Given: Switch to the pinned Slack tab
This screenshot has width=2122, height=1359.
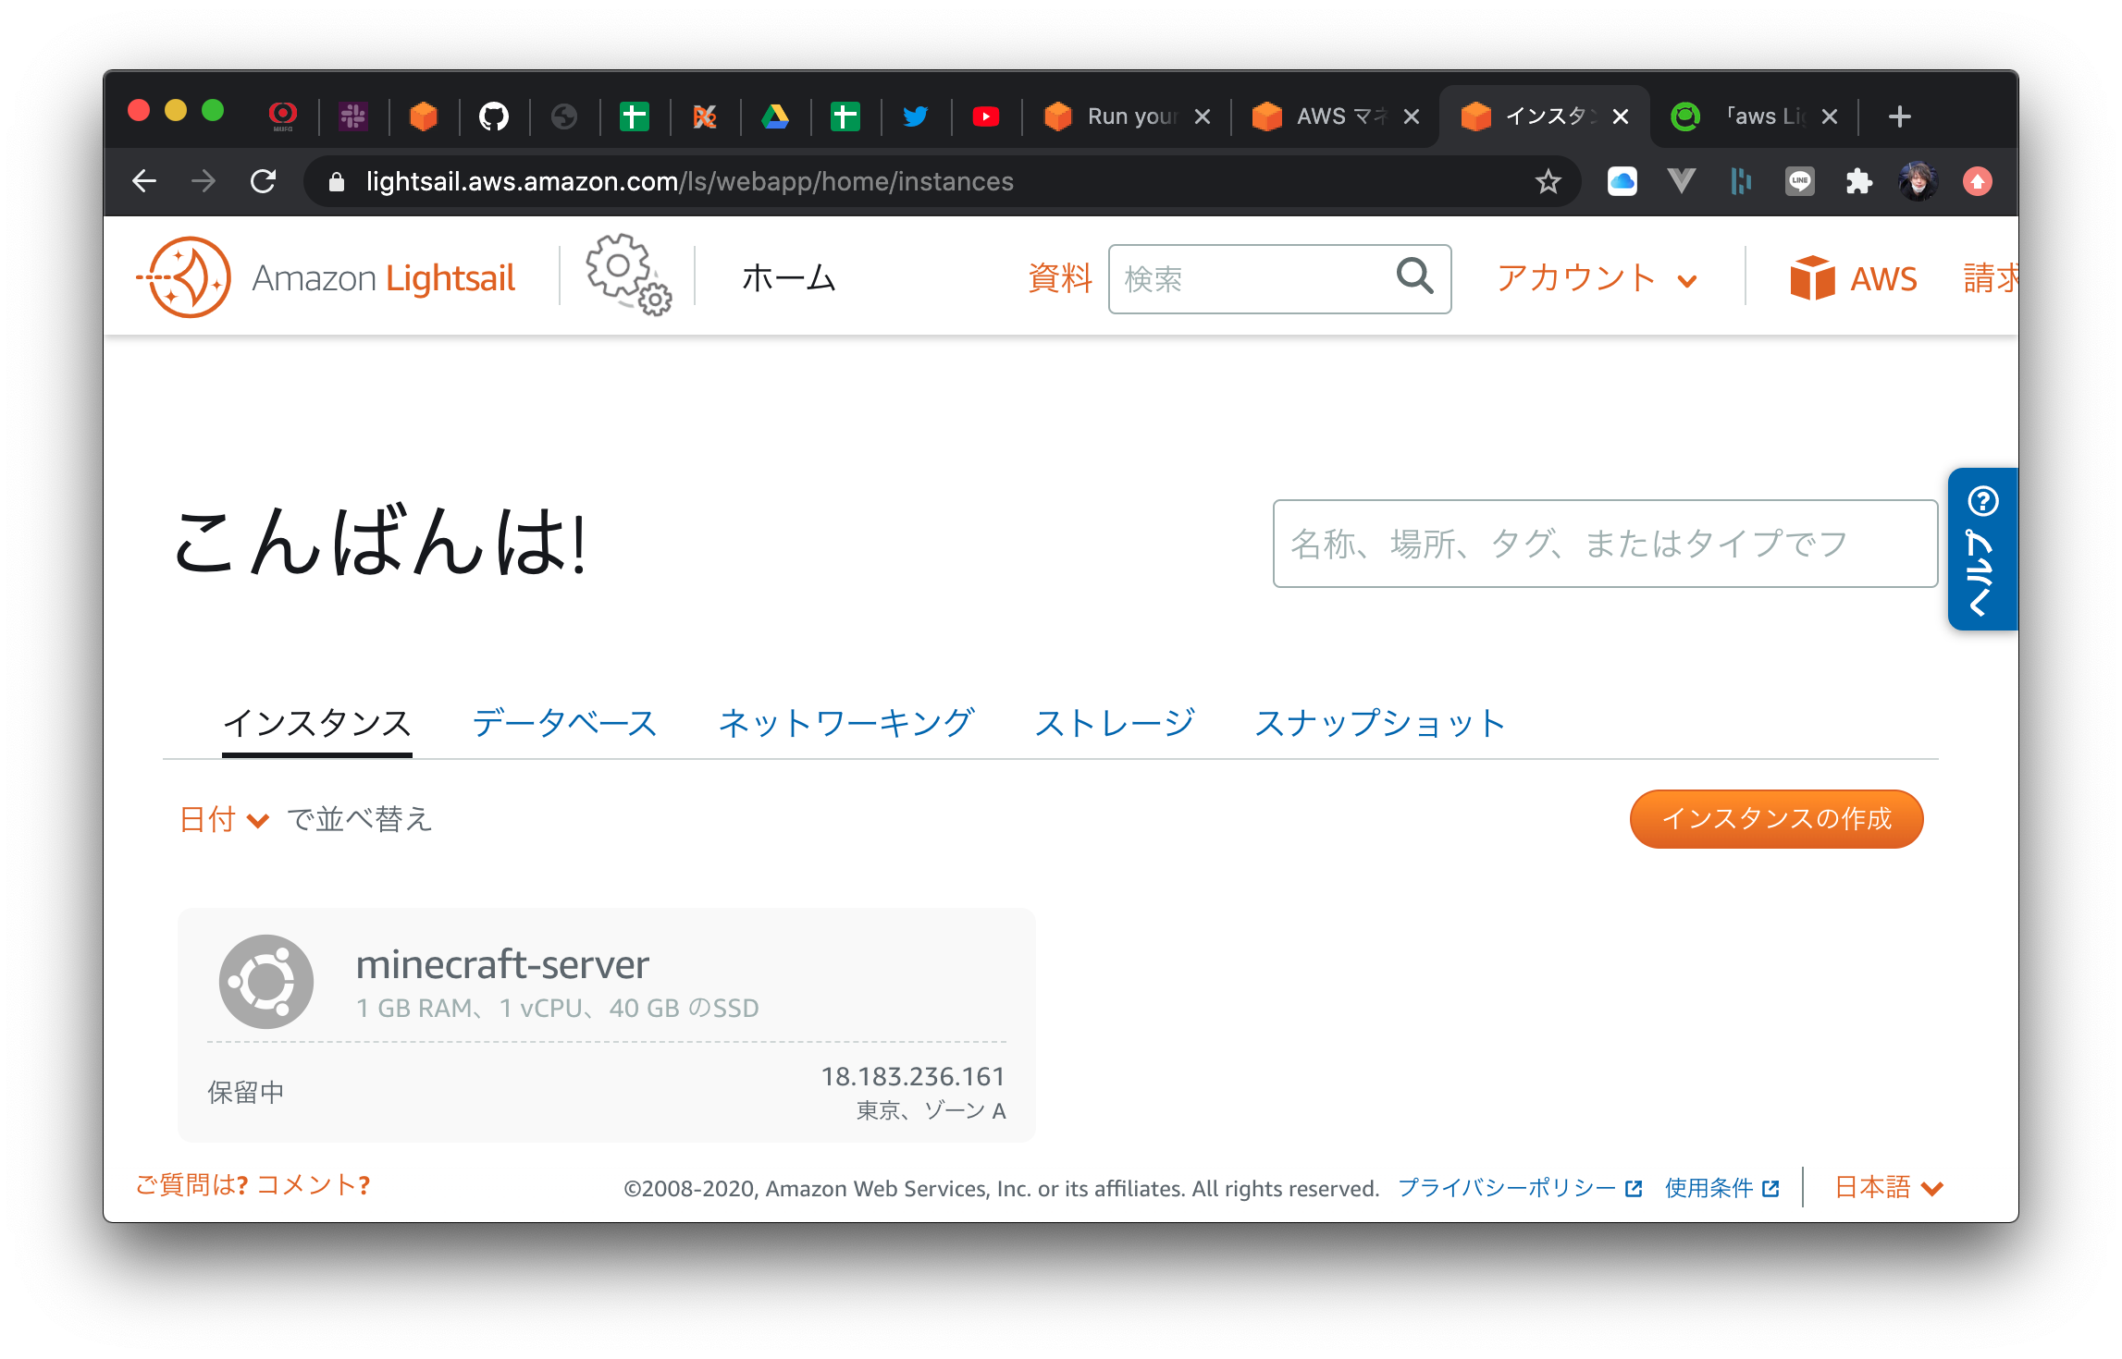Looking at the screenshot, I should (353, 116).
